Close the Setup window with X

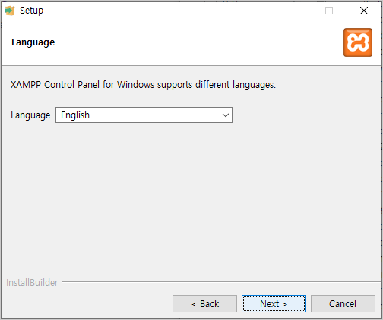(x=364, y=11)
